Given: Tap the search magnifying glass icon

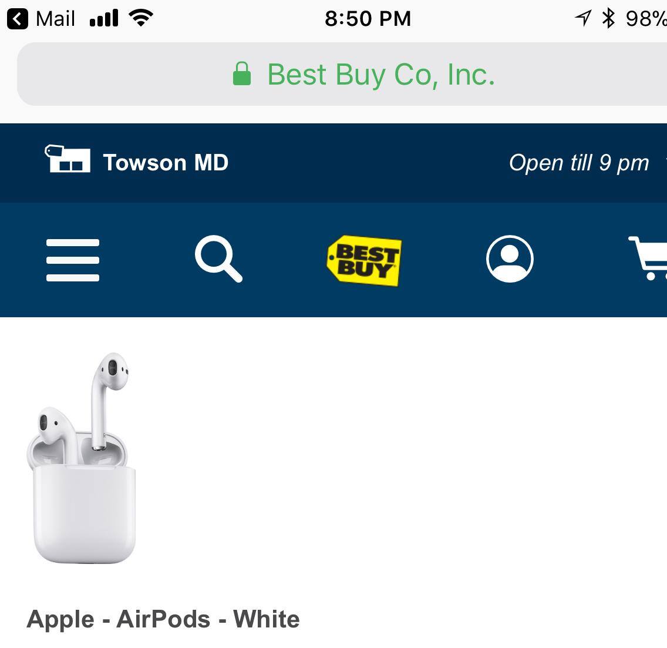Looking at the screenshot, I should 218,259.
